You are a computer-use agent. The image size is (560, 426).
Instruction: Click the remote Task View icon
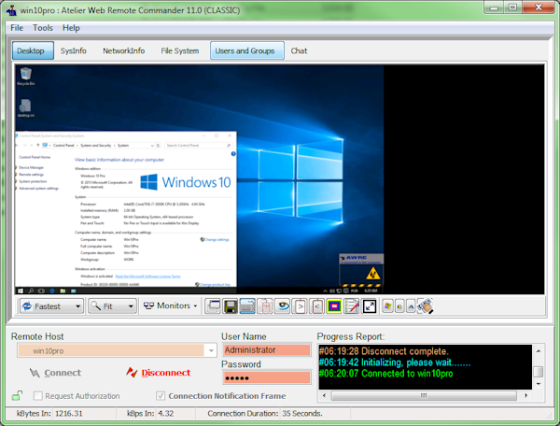pyautogui.click(x=41, y=291)
